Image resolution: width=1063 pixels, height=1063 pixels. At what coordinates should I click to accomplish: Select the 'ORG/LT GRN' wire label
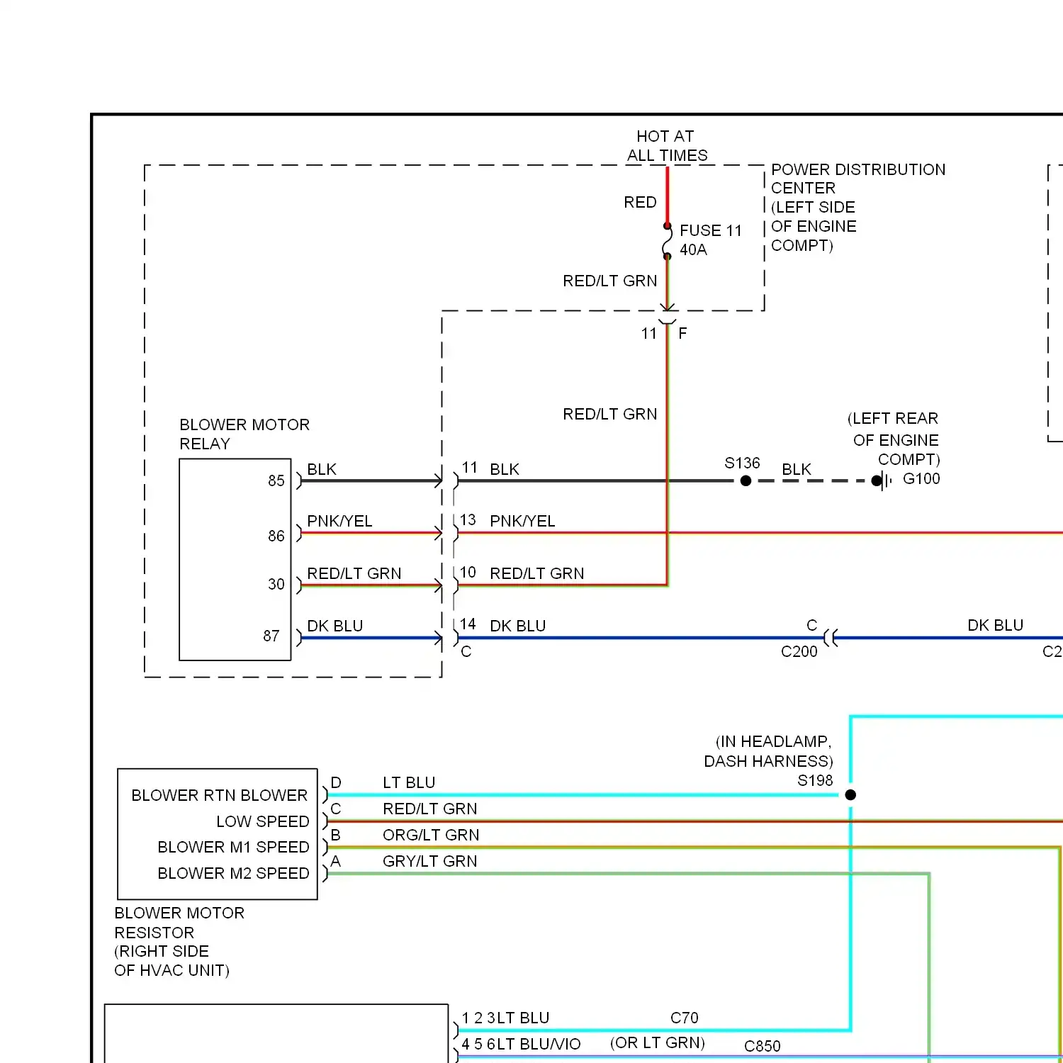point(431,835)
